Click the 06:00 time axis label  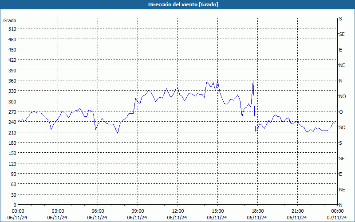98,211
